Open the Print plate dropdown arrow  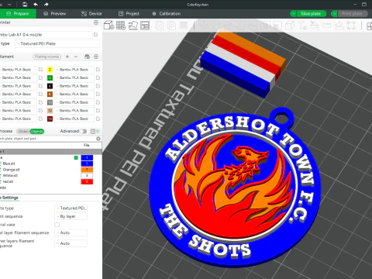[334, 14]
